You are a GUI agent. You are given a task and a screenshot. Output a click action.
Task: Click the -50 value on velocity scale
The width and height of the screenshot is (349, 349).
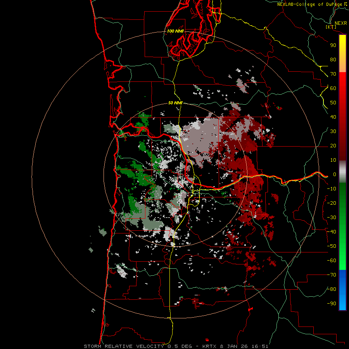point(332,246)
